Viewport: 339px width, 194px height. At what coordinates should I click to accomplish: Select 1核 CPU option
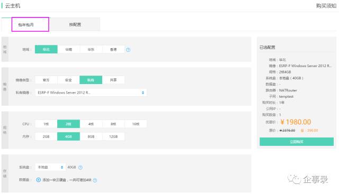(x=46, y=124)
